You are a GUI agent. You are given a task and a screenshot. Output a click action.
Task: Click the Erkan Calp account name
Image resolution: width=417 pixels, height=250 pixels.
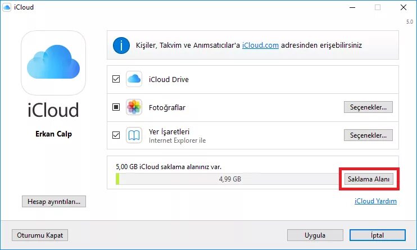point(53,134)
